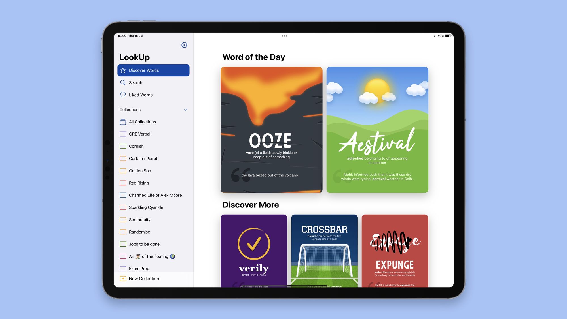Select Red Rising from collections

[x=139, y=183]
